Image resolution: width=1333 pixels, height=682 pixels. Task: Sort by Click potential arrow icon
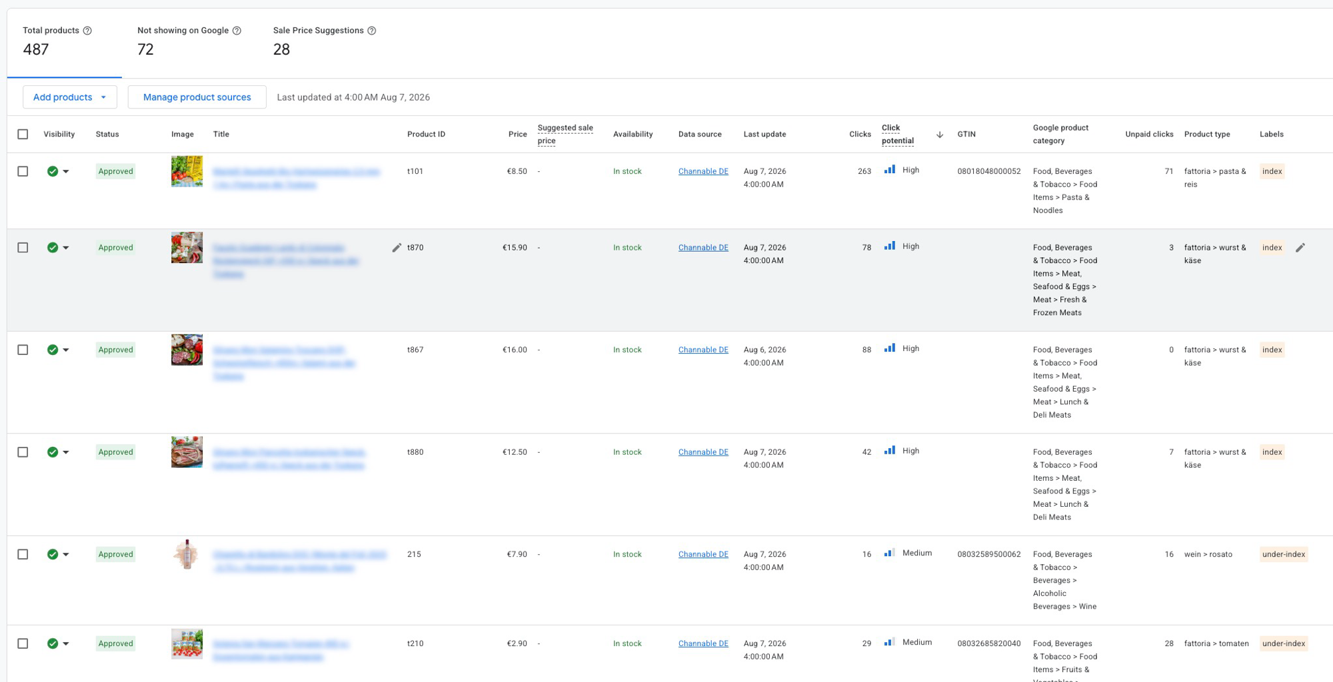tap(940, 135)
